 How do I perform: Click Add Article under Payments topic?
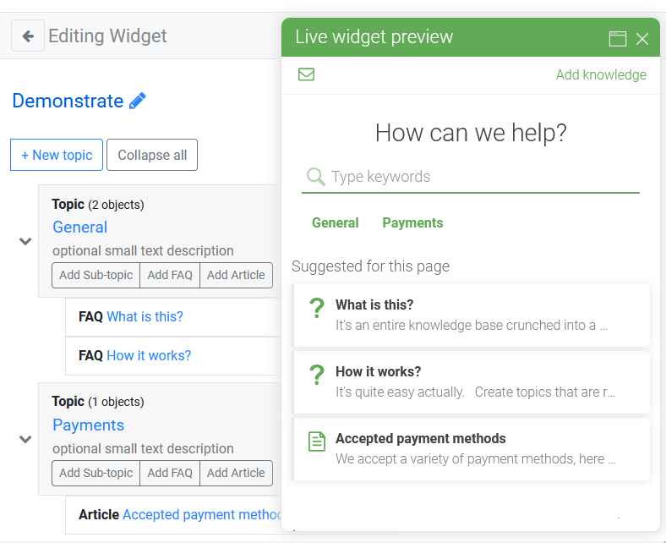point(236,473)
